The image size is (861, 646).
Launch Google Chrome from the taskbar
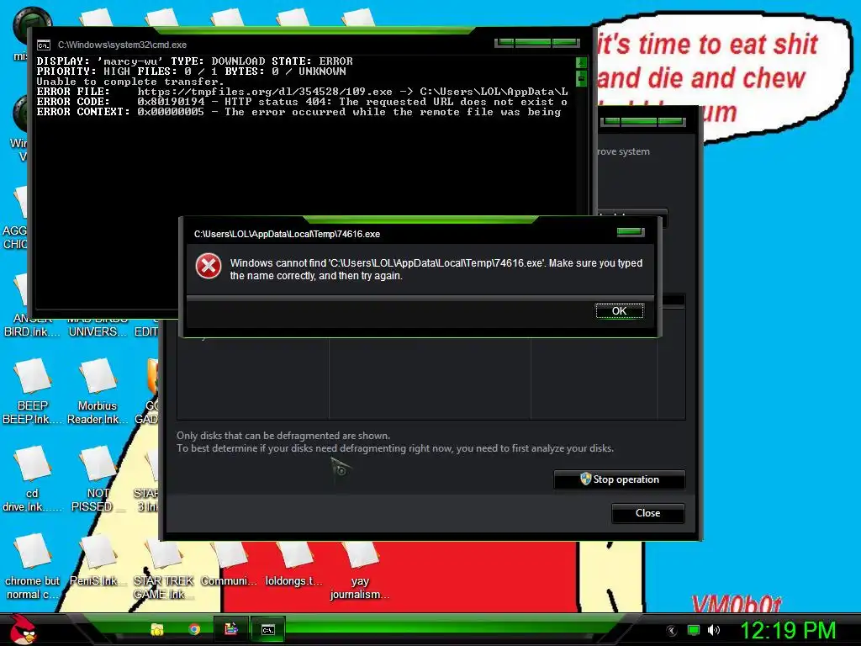point(194,629)
